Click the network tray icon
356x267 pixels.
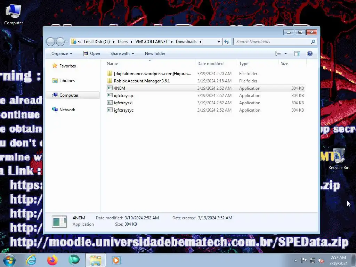(313, 260)
